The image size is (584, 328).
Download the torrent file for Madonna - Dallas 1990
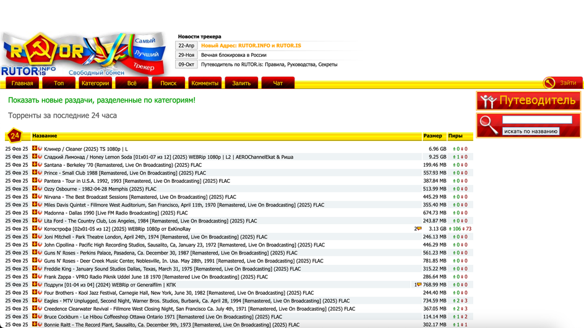(35, 212)
